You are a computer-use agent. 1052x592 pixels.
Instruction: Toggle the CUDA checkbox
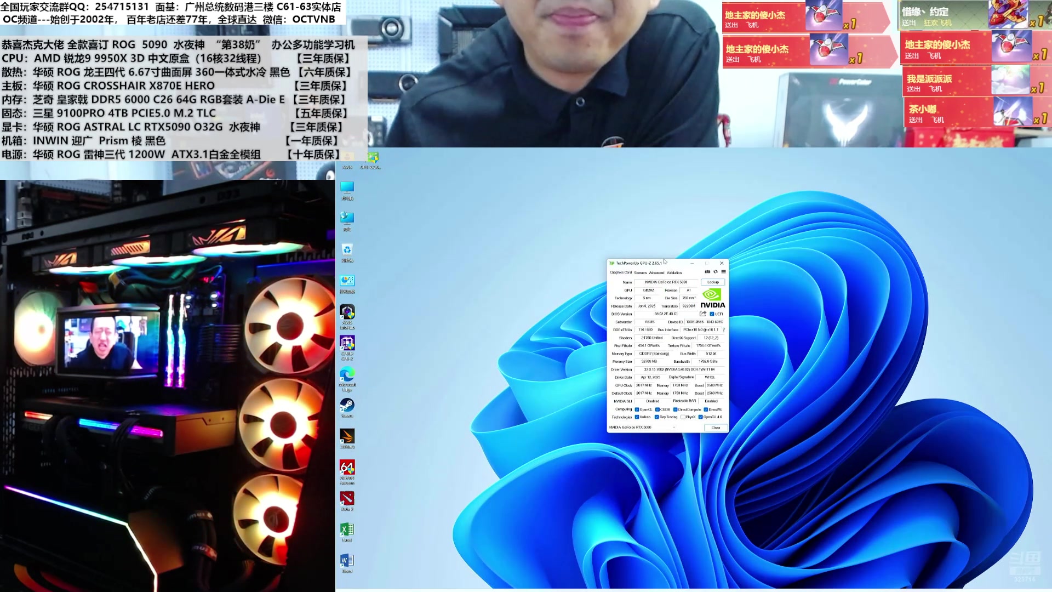click(658, 409)
